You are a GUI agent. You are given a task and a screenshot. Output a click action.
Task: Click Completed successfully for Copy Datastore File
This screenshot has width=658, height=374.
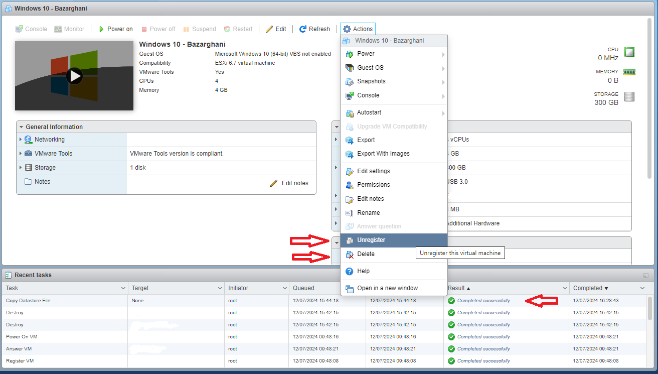tap(483, 301)
